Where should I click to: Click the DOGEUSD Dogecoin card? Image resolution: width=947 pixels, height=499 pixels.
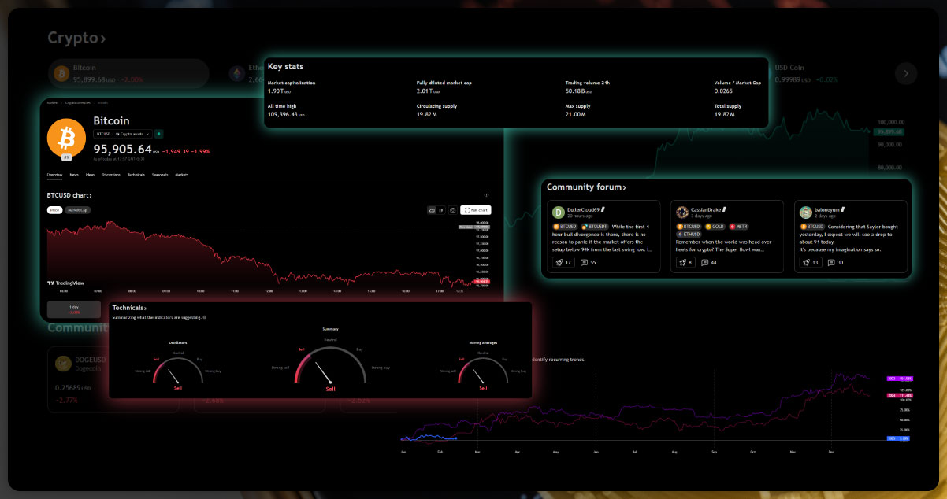tap(112, 379)
